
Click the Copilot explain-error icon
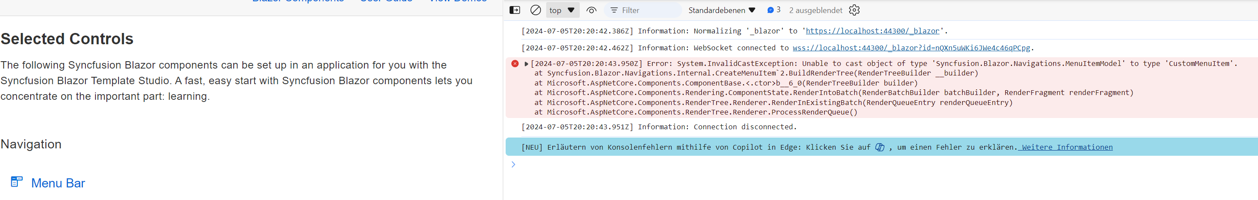880,148
